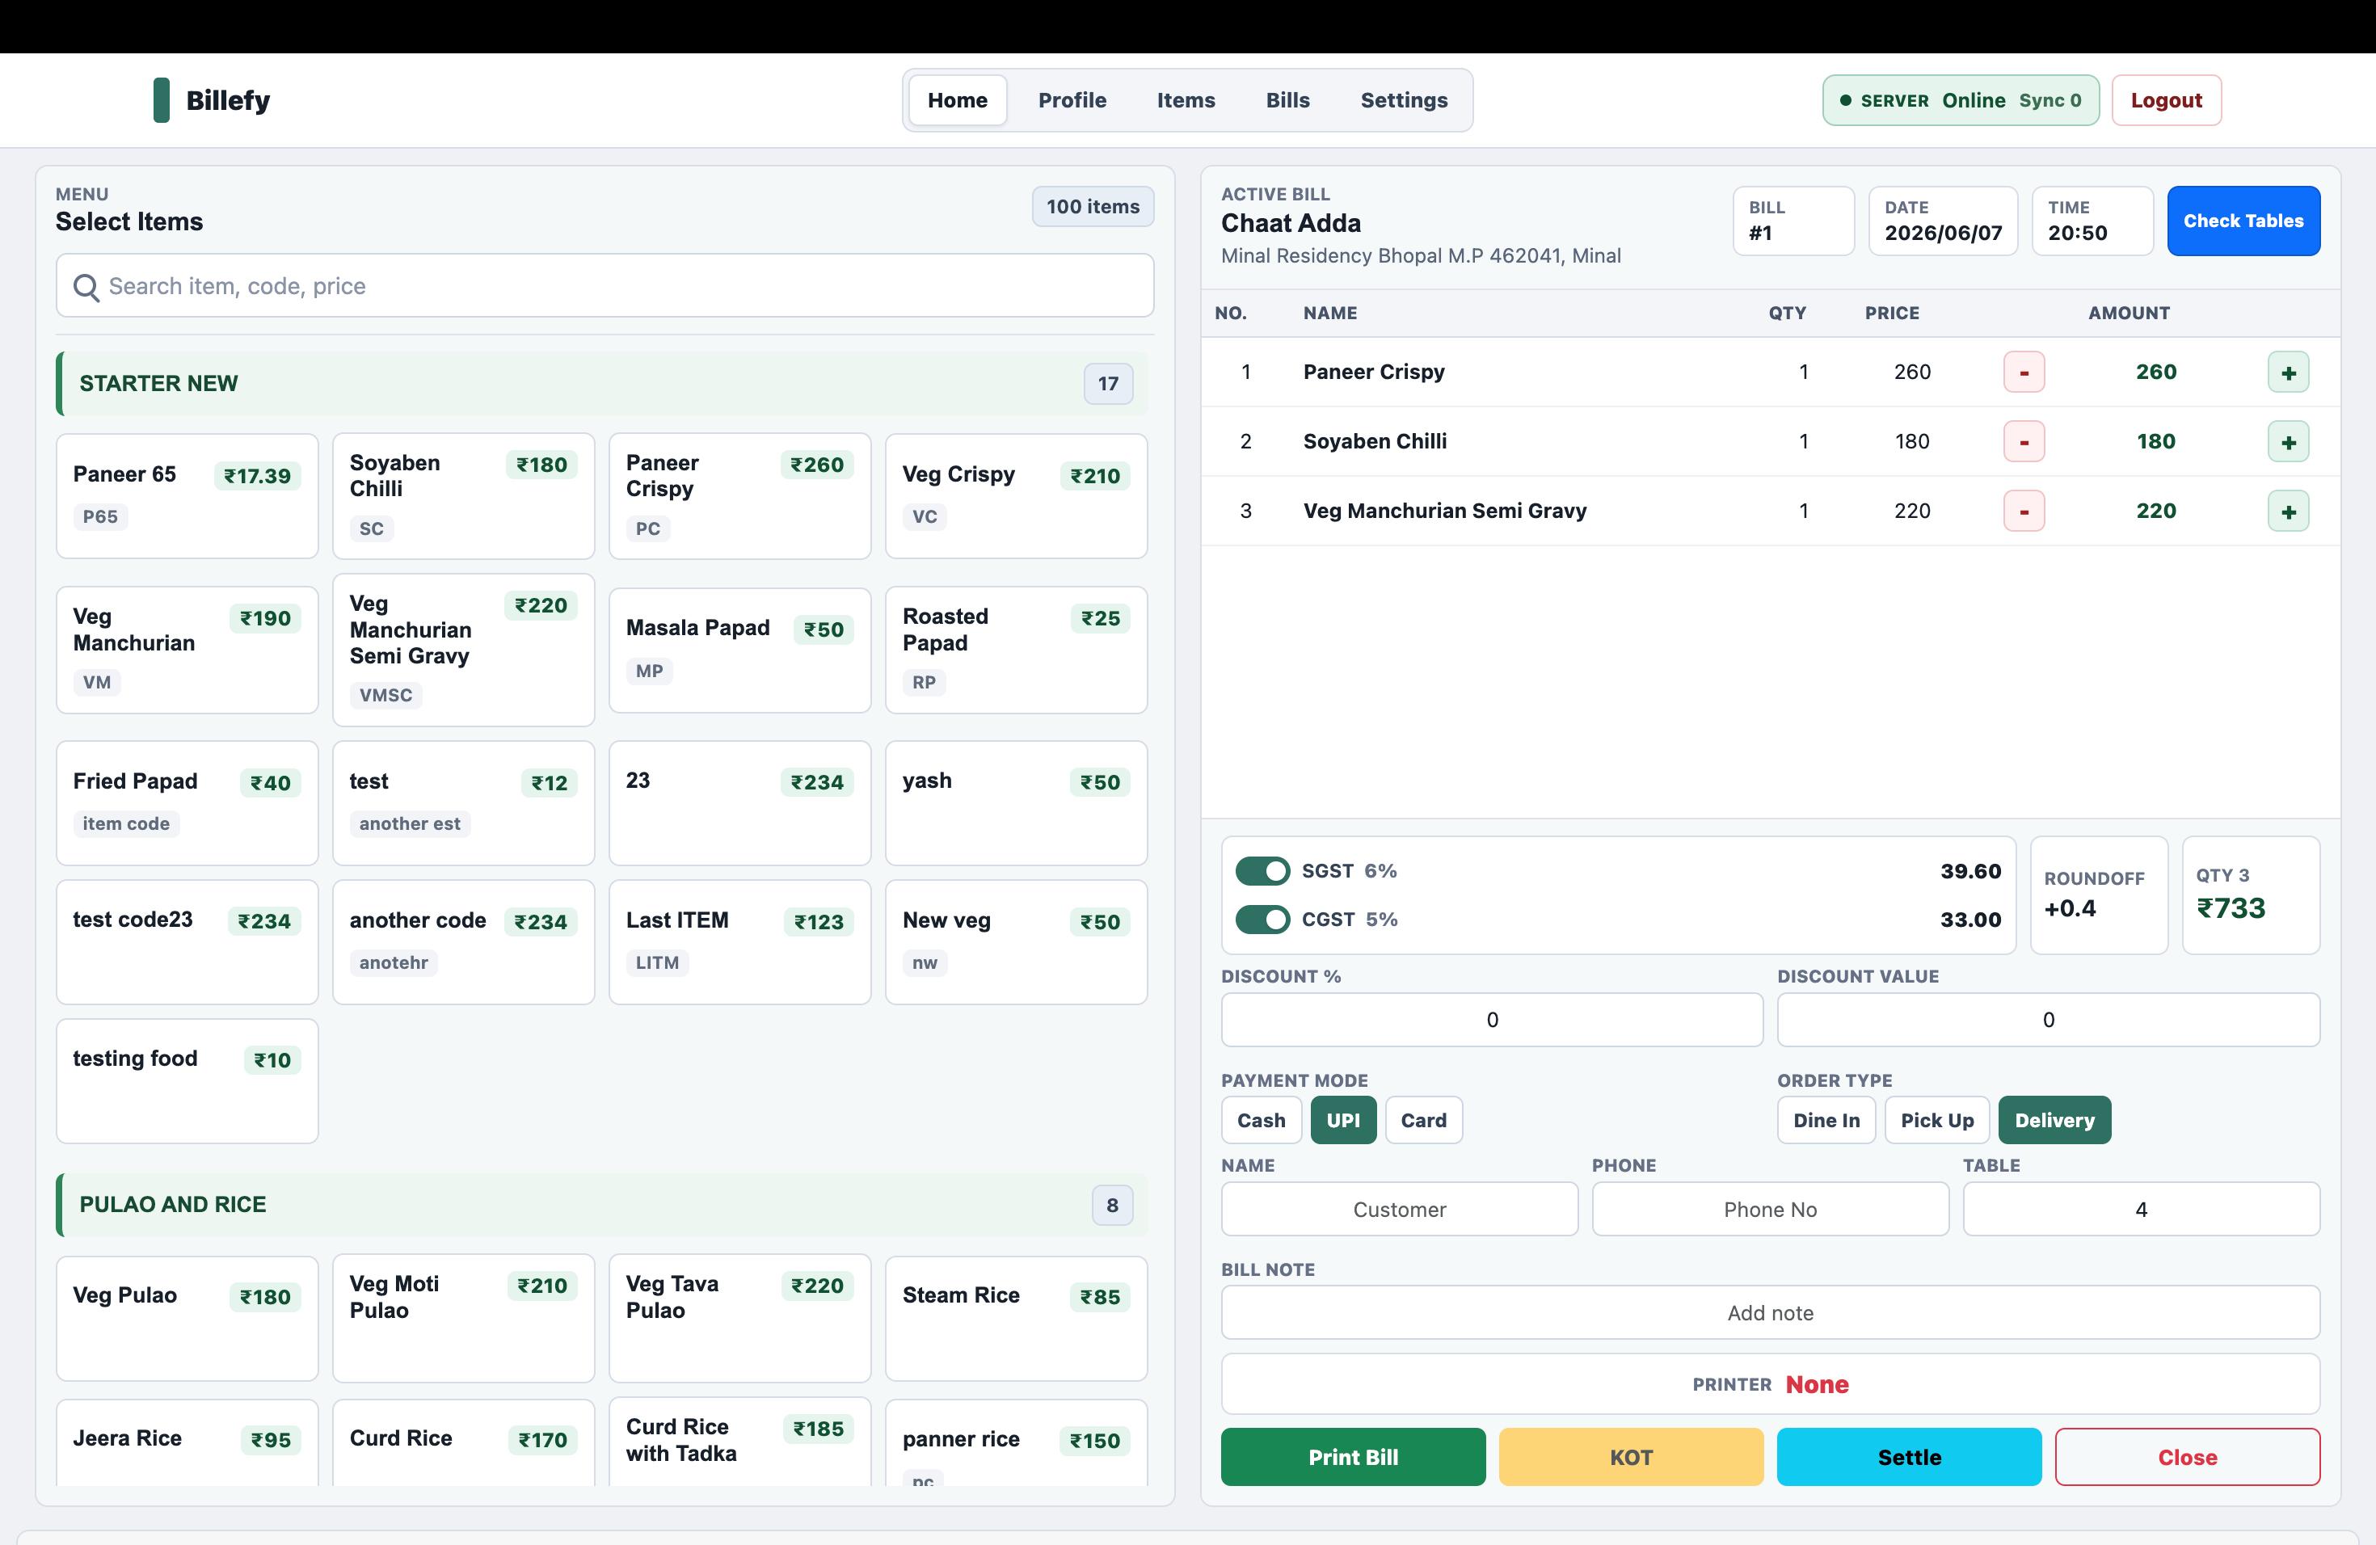Click the Check Tables button
This screenshot has height=1545, width=2376.
(x=2243, y=221)
